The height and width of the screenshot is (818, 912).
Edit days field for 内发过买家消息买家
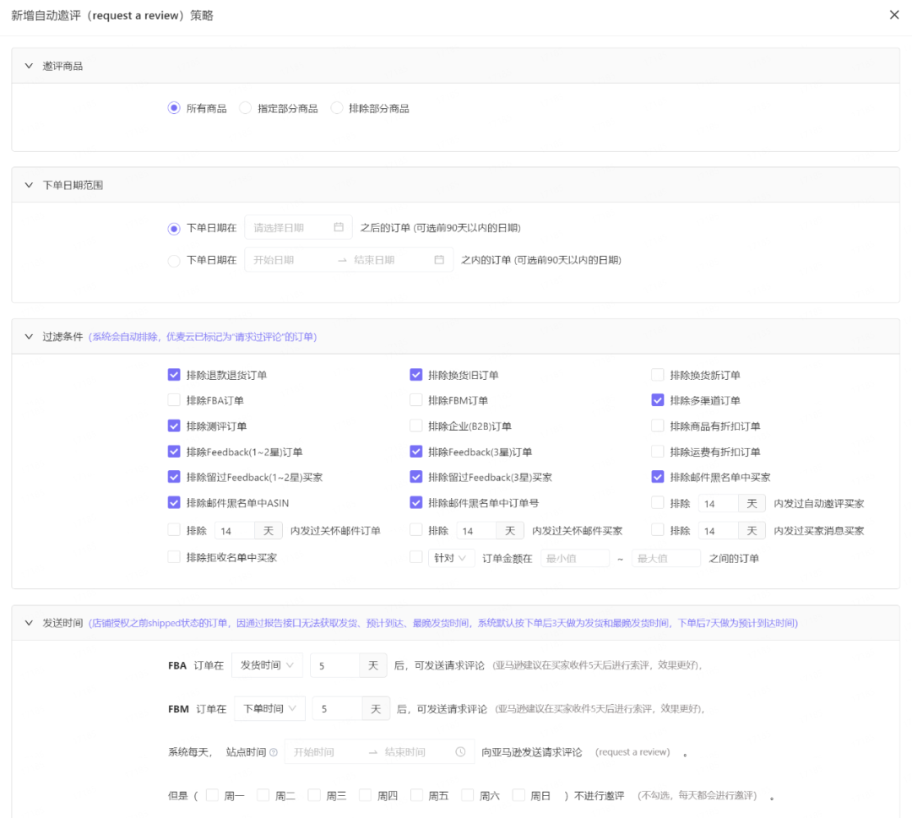(719, 531)
